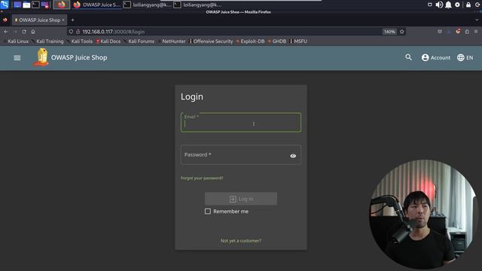
Task: Reload the current page
Action: click(x=24, y=32)
